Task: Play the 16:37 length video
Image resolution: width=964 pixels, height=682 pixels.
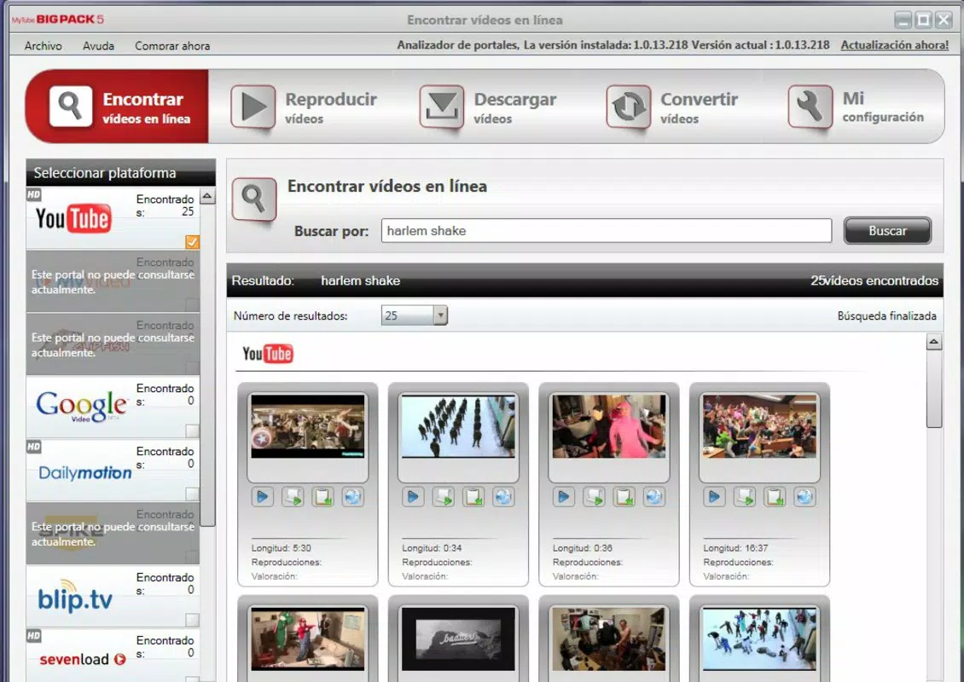Action: [x=714, y=496]
